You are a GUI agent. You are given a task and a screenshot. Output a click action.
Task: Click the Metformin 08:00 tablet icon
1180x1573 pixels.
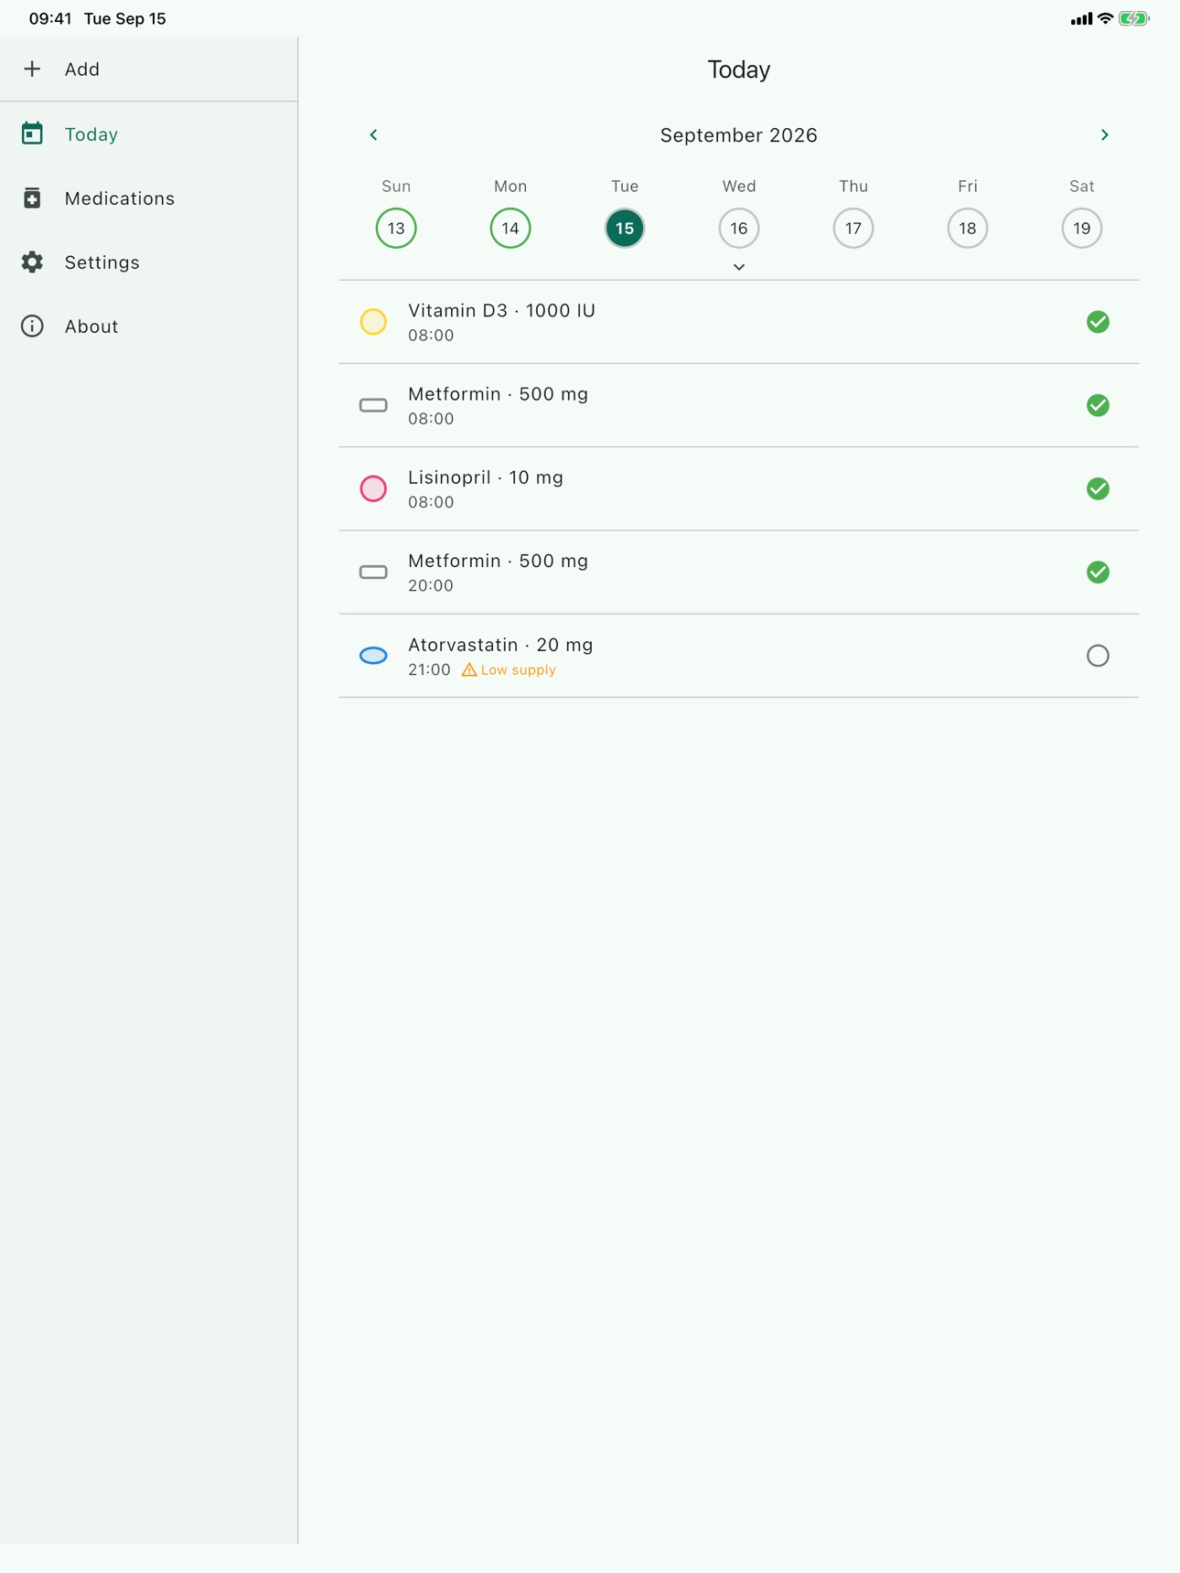(373, 405)
